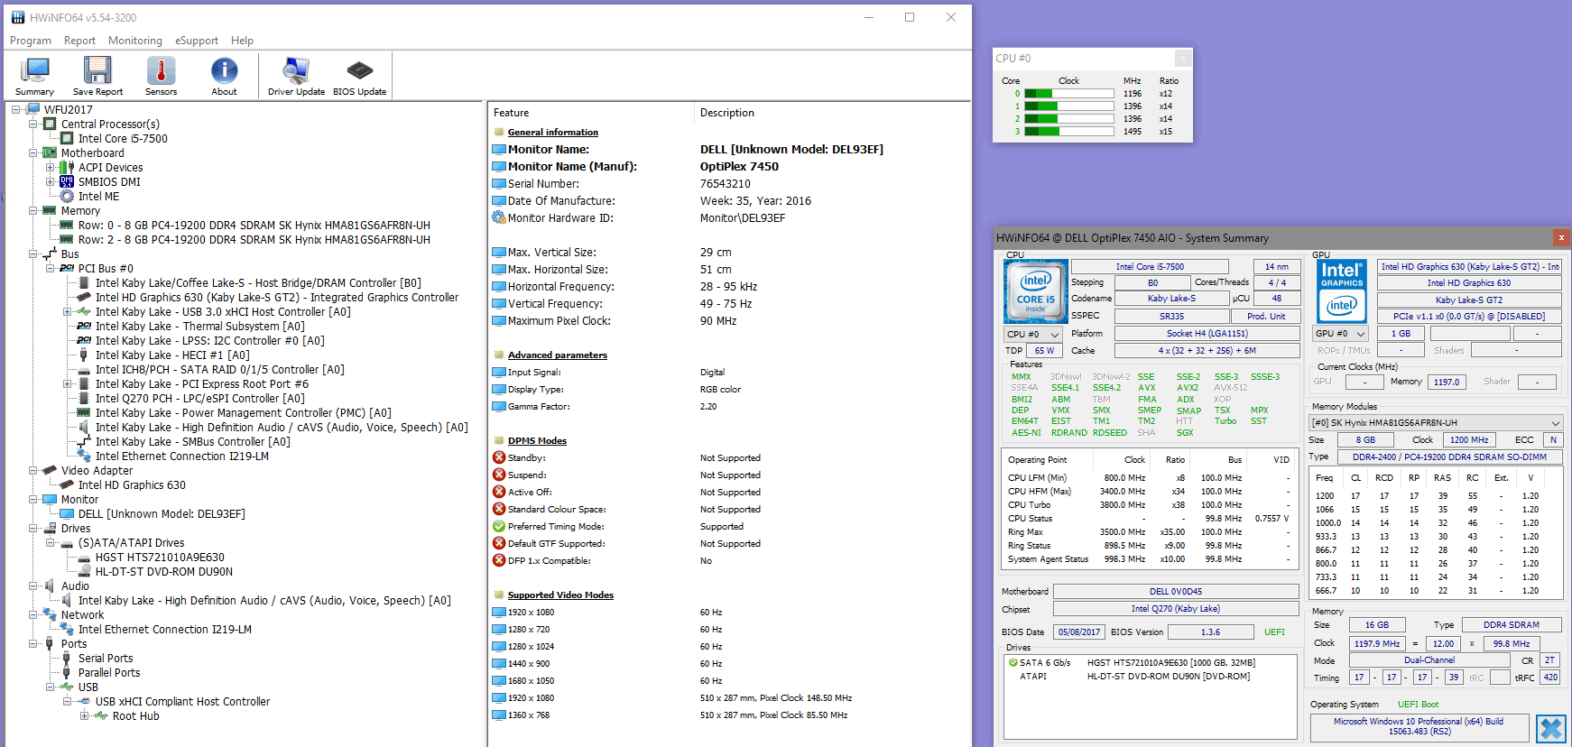1572x747 pixels.
Task: Select ACPI Devices tree node
Action: point(110,168)
